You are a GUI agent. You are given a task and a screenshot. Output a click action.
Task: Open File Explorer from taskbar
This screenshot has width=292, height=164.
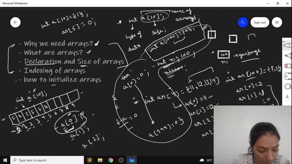tap(100, 160)
